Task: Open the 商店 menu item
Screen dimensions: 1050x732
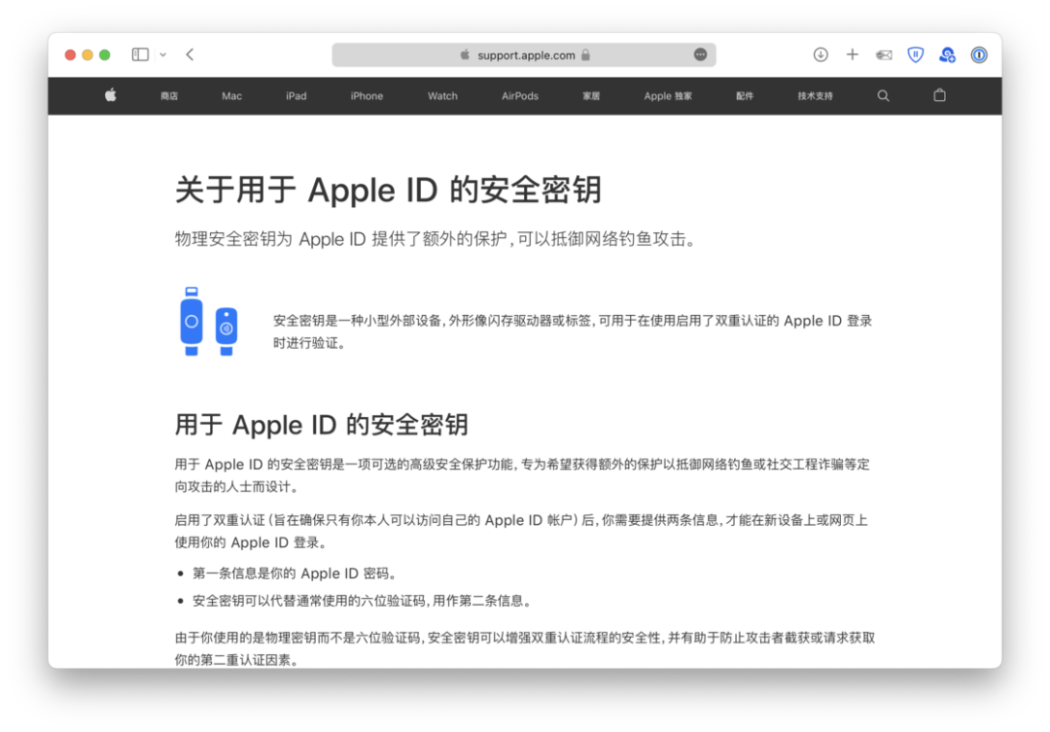Action: pos(169,96)
